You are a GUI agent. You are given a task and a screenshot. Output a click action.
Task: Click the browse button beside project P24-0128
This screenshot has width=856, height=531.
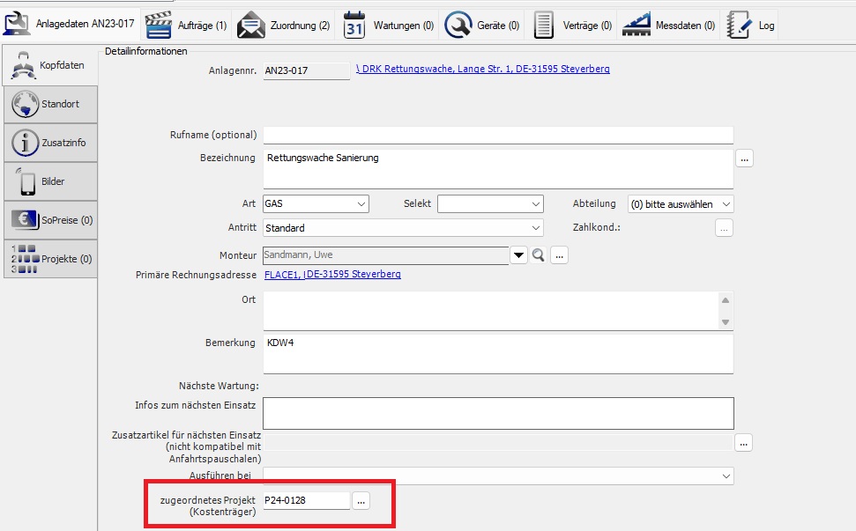(x=361, y=500)
